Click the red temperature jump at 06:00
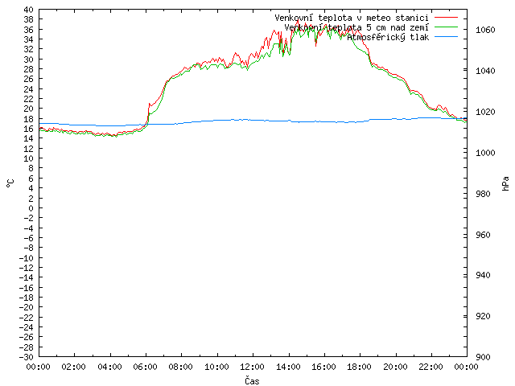Viewport: 515px width, 386px height. coord(148,113)
